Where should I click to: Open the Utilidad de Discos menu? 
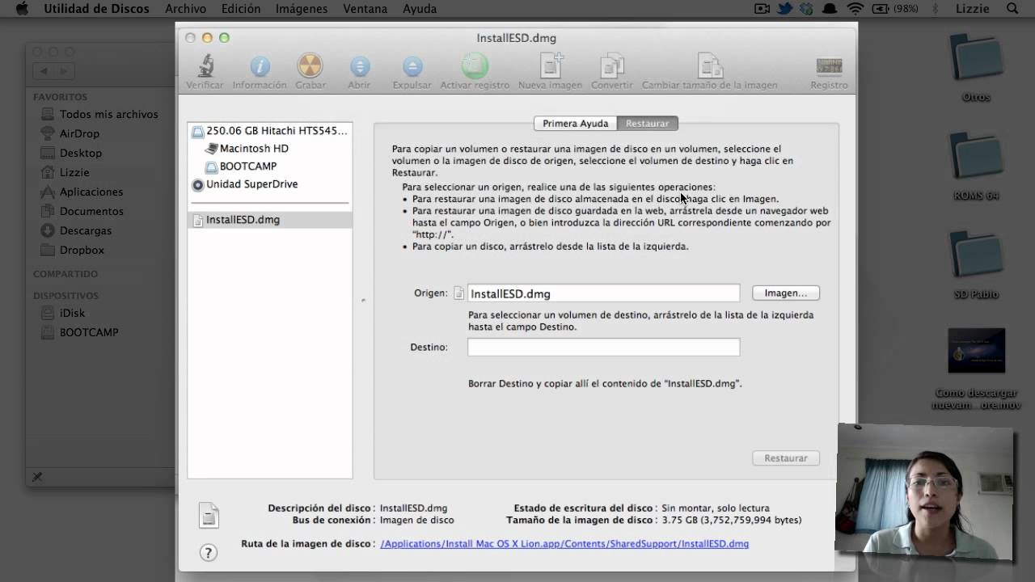click(96, 9)
